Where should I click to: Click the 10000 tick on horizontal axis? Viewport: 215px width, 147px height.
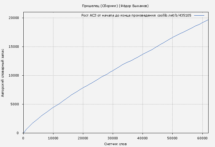click(x=53, y=138)
